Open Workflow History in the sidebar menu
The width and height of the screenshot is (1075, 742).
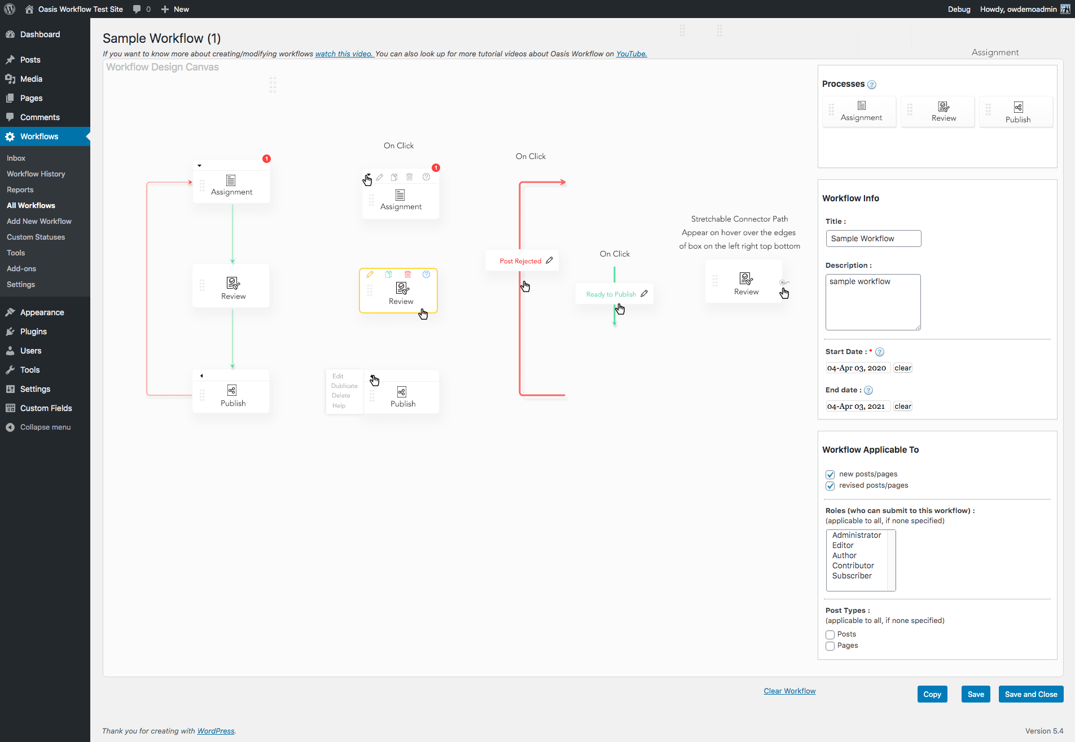(36, 174)
